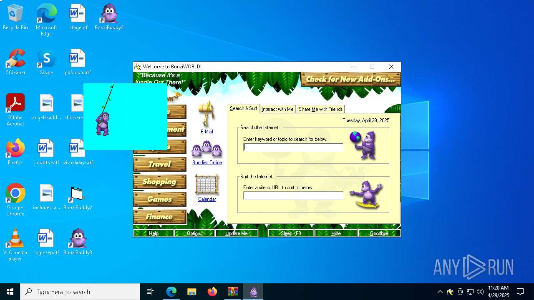The height and width of the screenshot is (300, 534).
Task: Open the Buddies Online gorillas icon
Action: 207,149
